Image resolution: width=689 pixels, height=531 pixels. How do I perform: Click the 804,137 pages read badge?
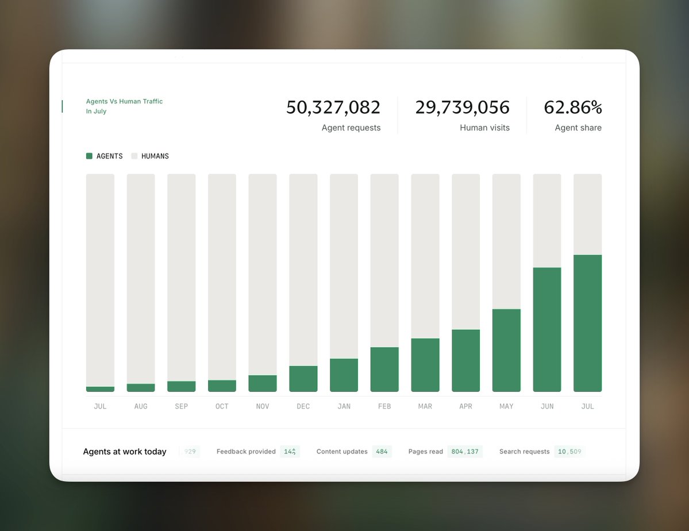465,452
